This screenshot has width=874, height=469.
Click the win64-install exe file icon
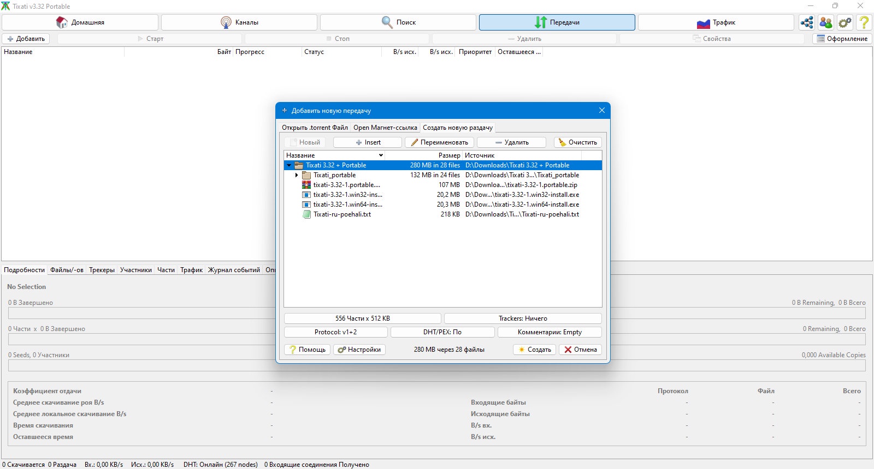(x=306, y=205)
